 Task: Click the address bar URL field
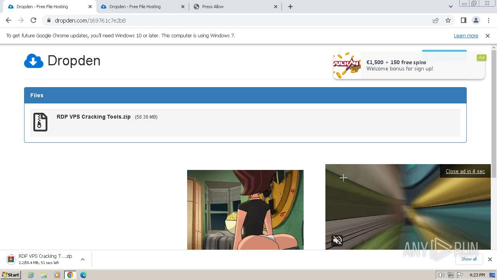coord(241,21)
